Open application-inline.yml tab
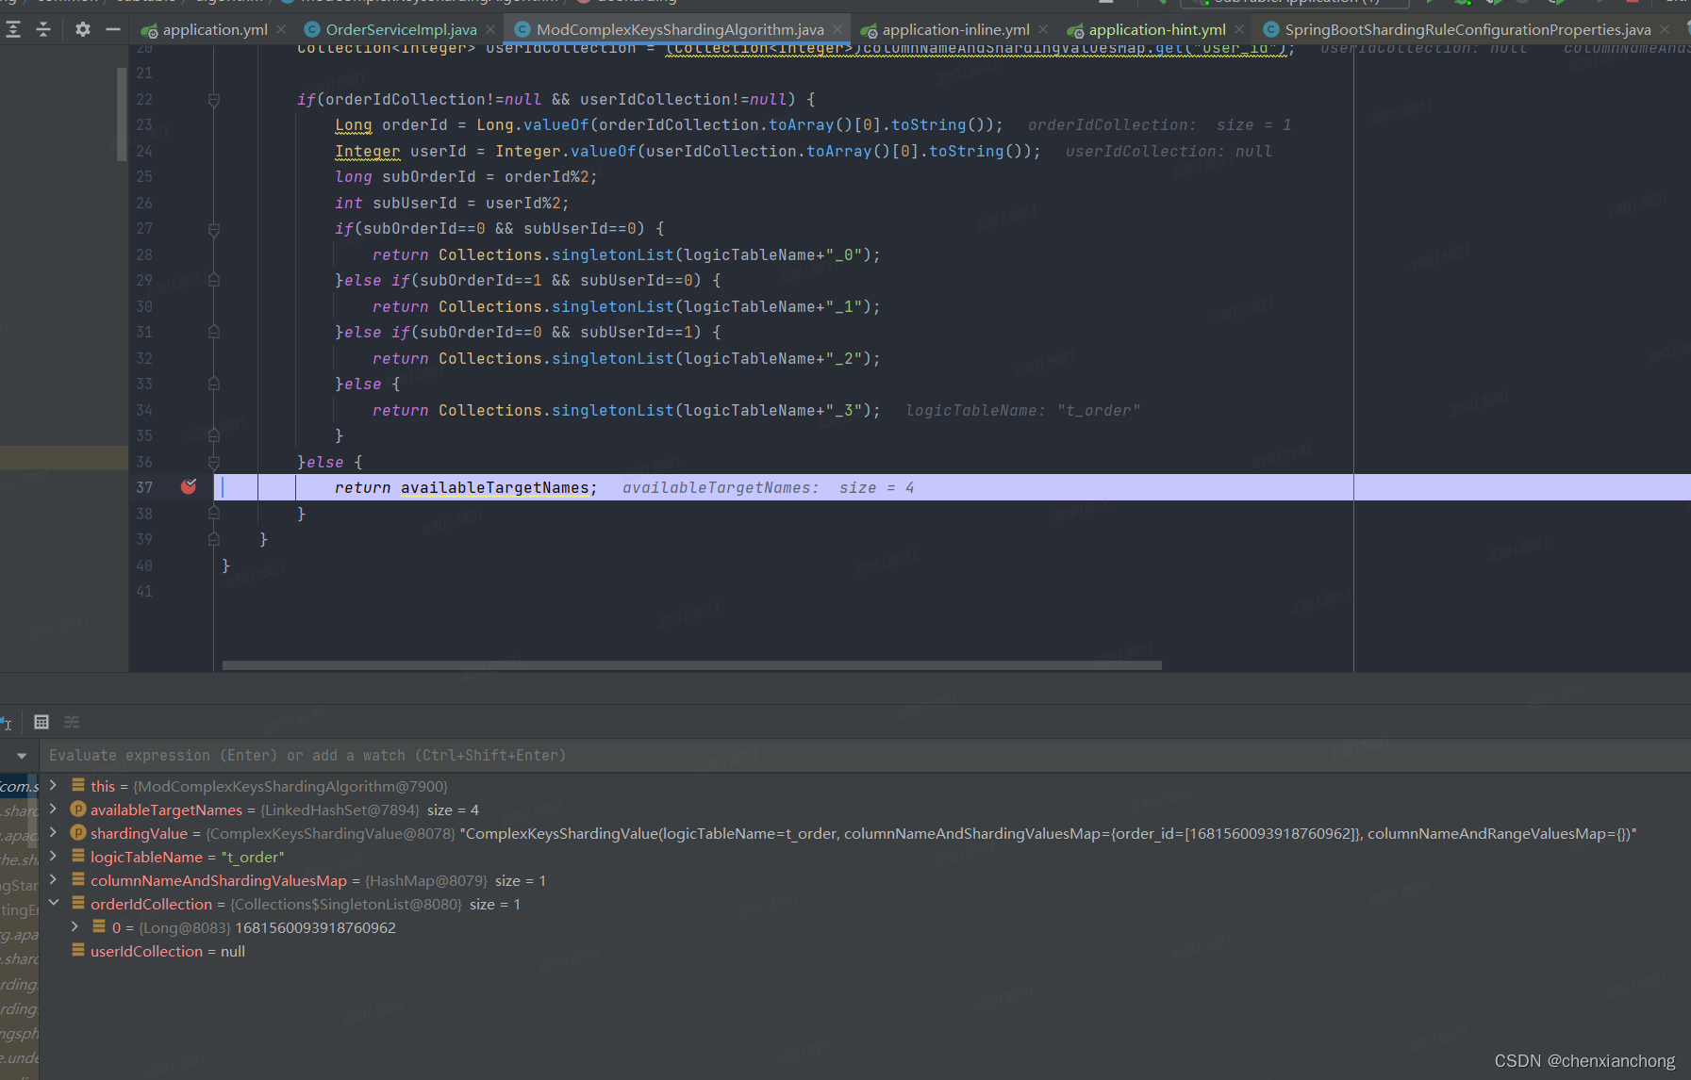Image resolution: width=1691 pixels, height=1080 pixels. (x=955, y=30)
